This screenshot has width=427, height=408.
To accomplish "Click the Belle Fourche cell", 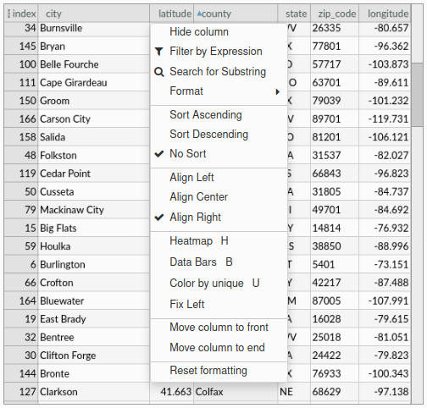I will pyautogui.click(x=94, y=64).
